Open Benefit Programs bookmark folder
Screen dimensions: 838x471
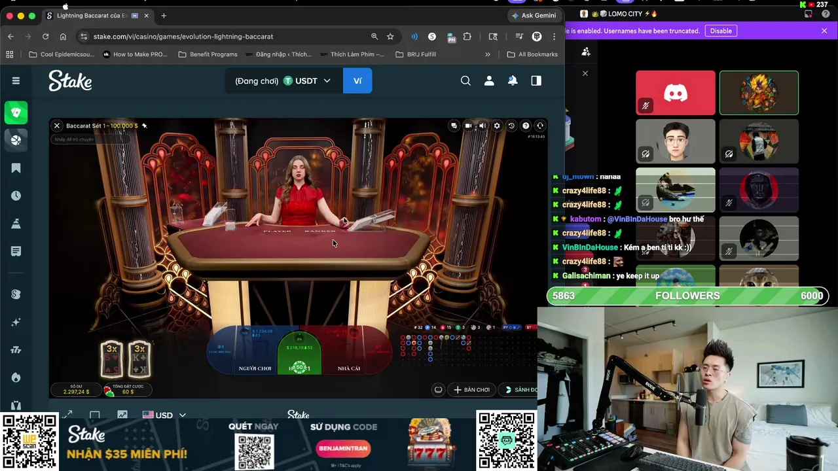208,54
